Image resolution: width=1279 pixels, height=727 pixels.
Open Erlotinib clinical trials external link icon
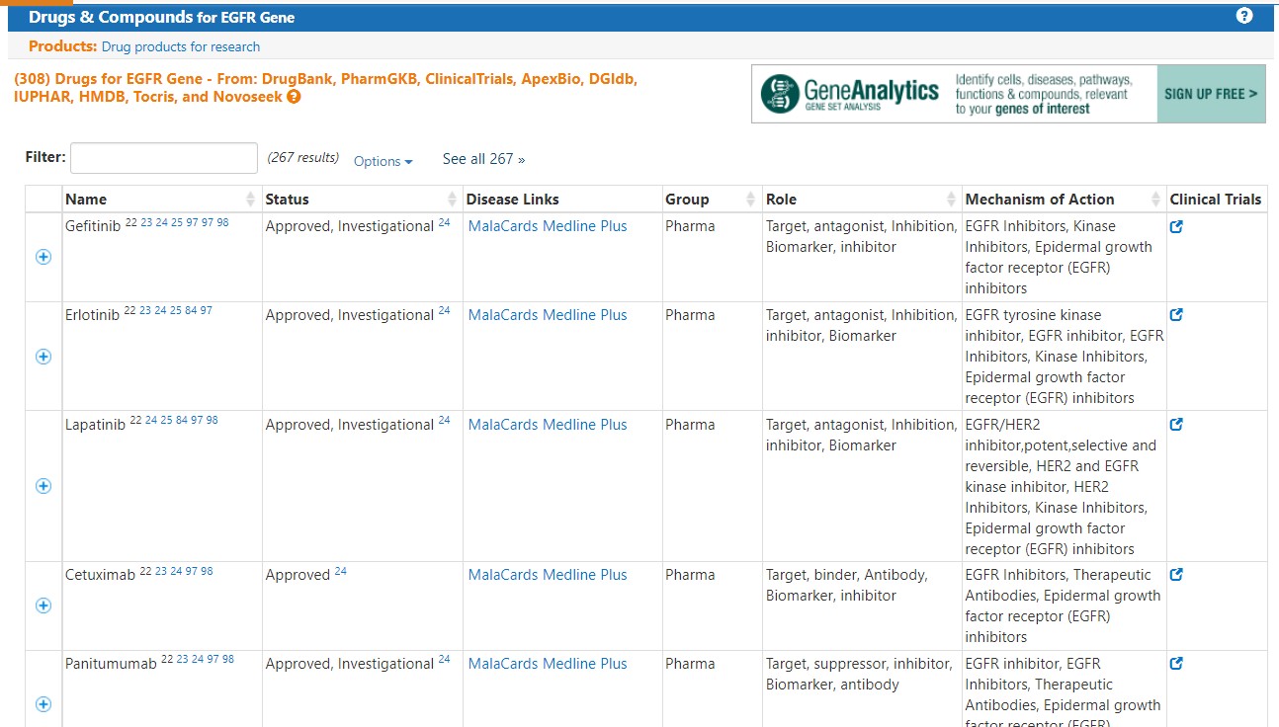1176,315
